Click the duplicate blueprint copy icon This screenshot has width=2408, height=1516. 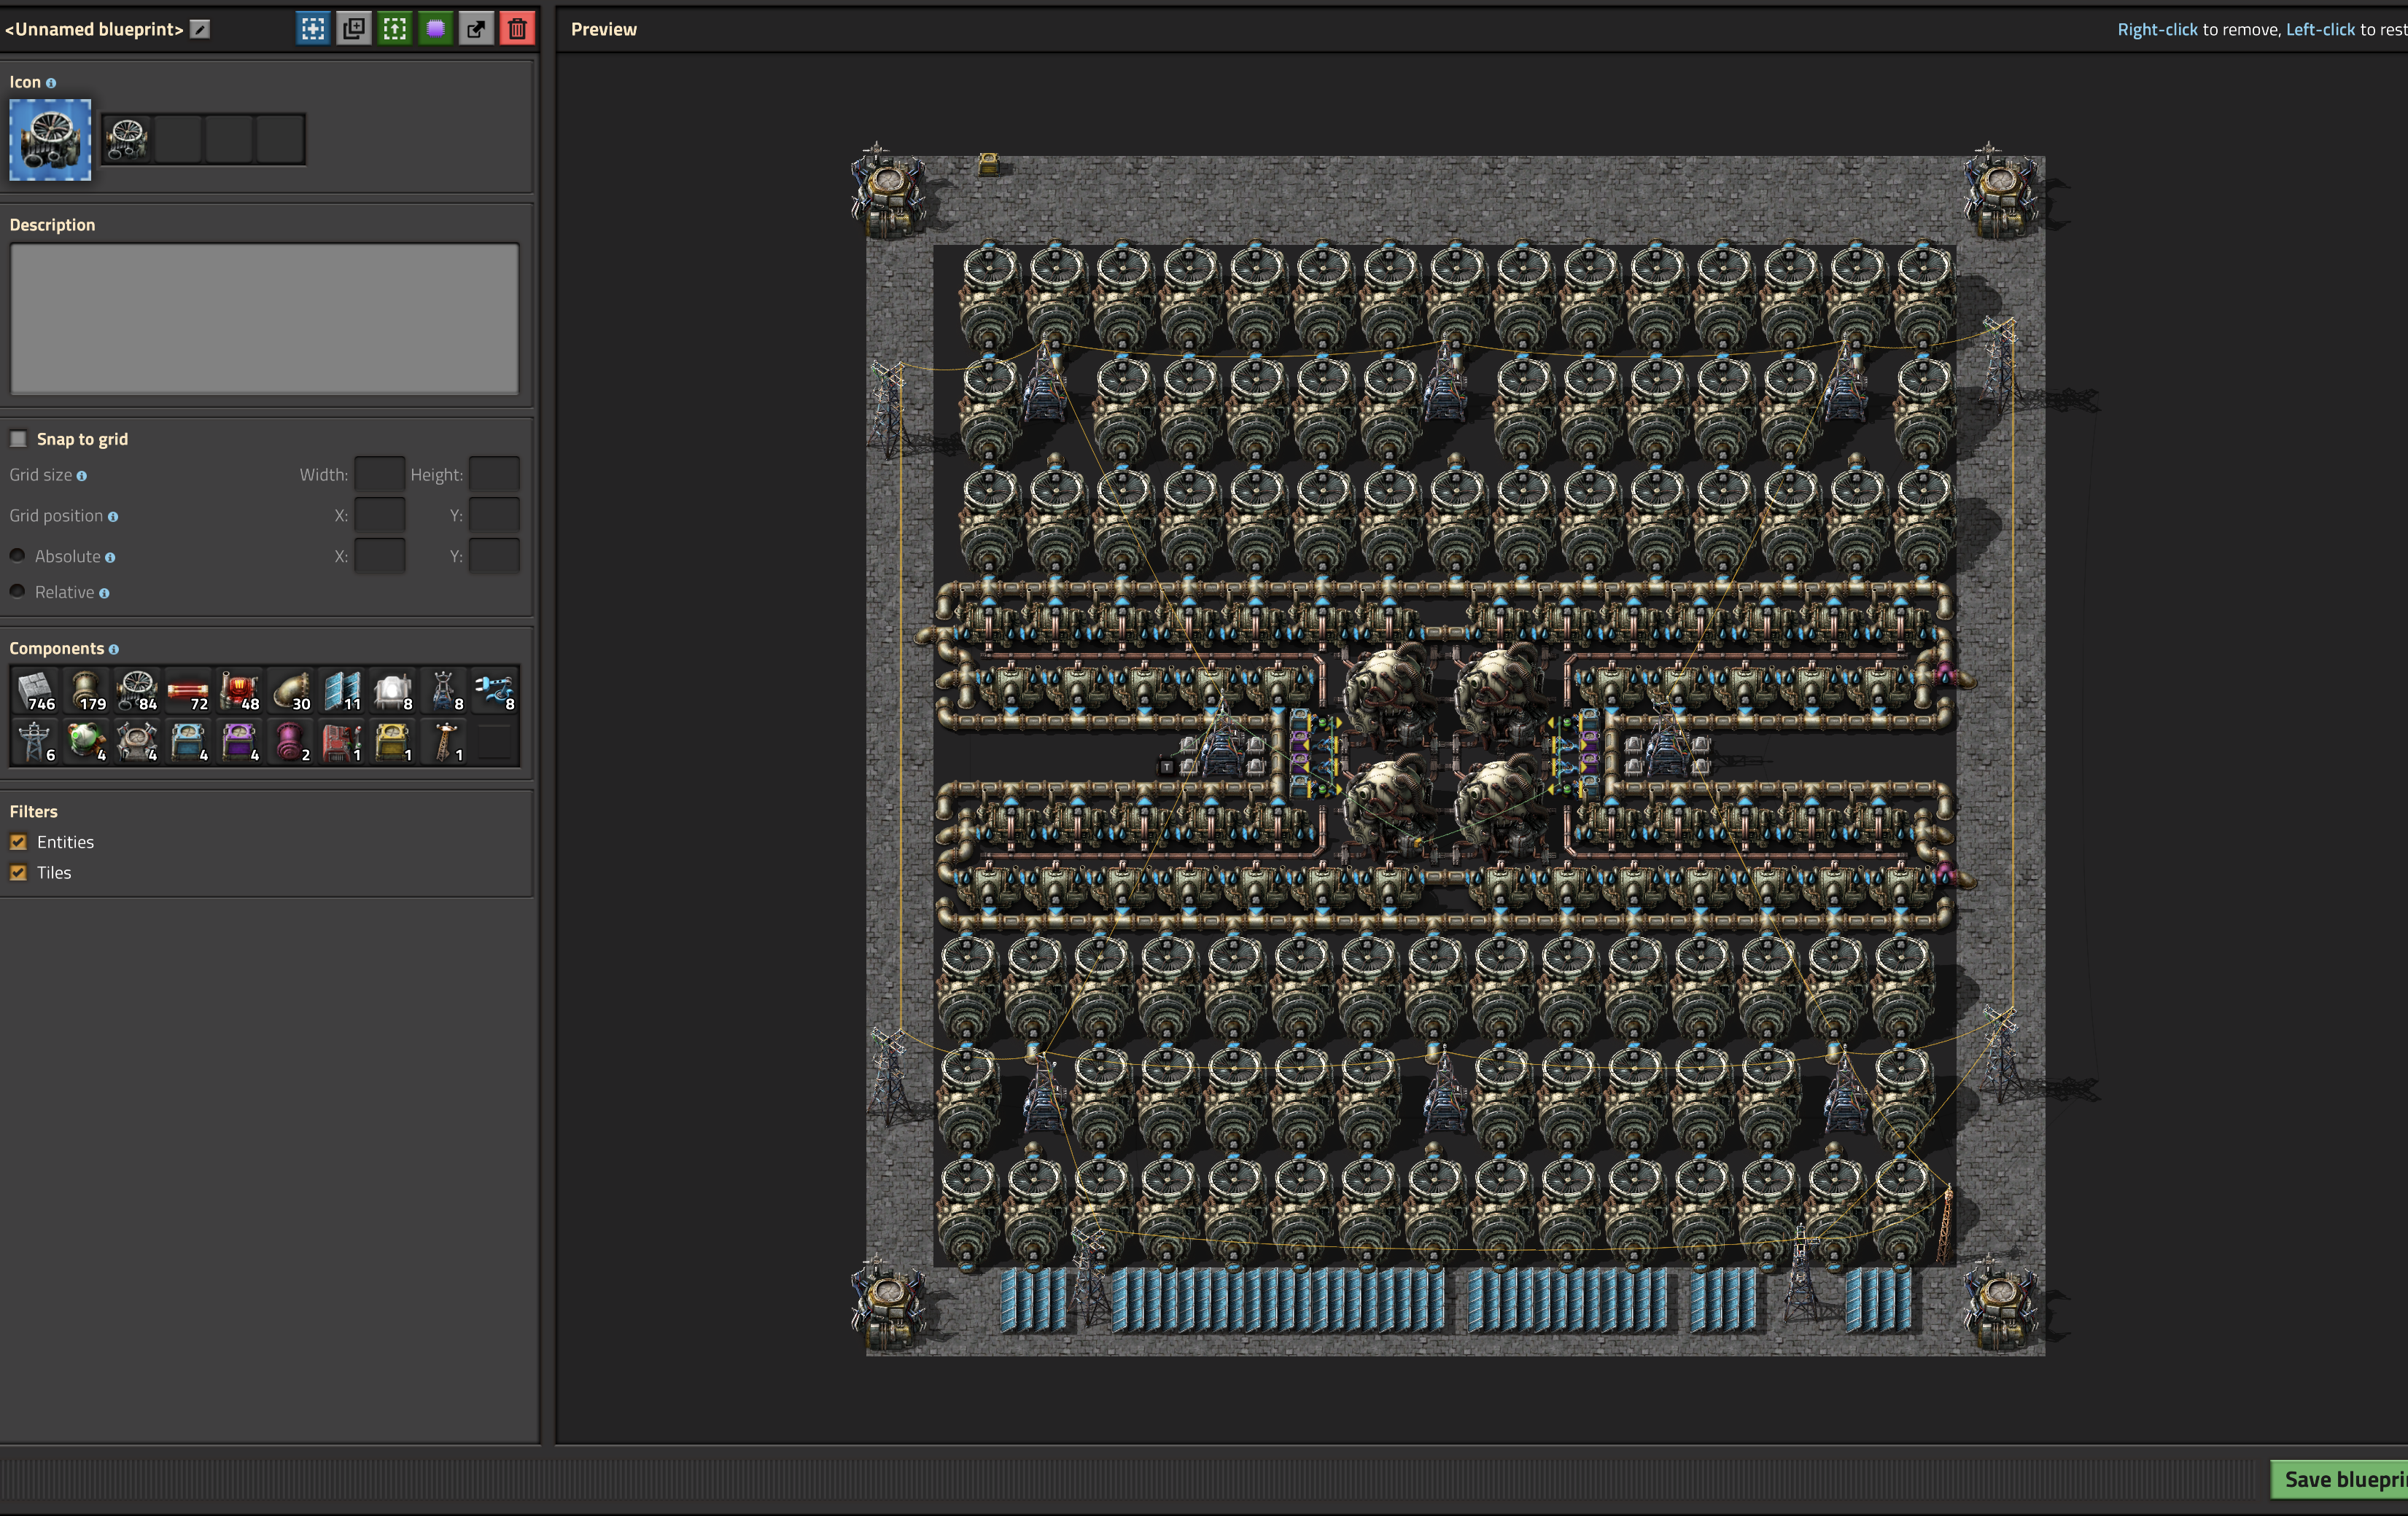tap(354, 29)
